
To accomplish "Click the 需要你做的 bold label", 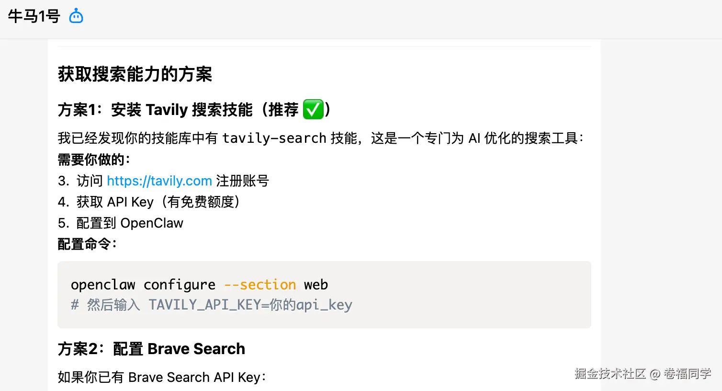I will click(94, 159).
